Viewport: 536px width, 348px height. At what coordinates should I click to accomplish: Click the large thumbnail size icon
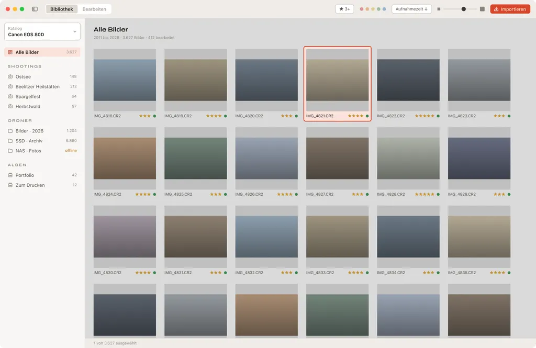click(482, 9)
